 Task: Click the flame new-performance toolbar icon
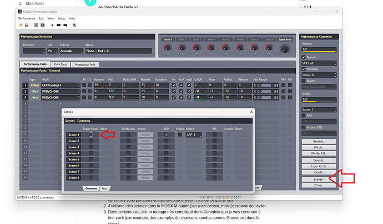(21, 24)
